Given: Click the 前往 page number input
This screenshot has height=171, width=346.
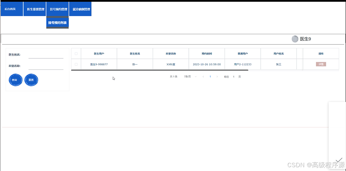Looking at the screenshot, I should click(234, 77).
